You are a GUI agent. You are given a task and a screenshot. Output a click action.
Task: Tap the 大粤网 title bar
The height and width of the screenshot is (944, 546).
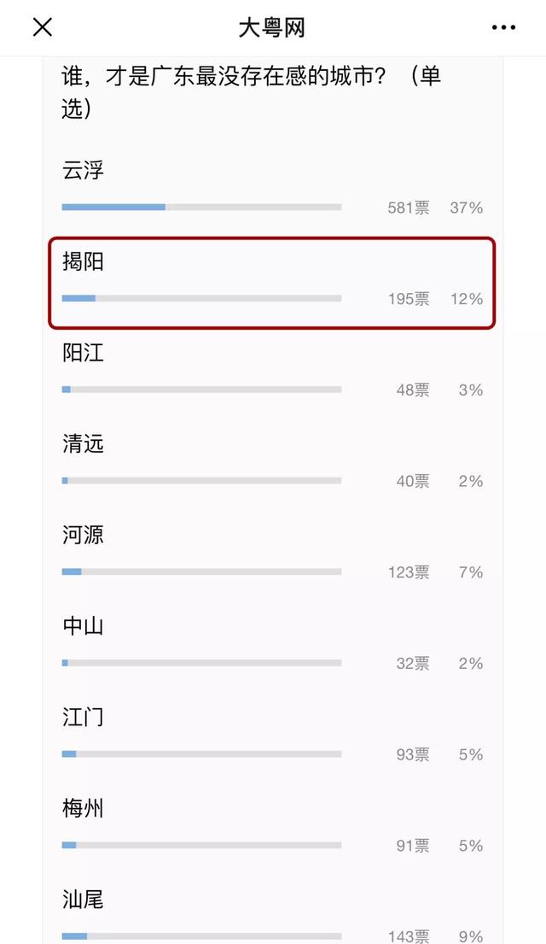[273, 27]
